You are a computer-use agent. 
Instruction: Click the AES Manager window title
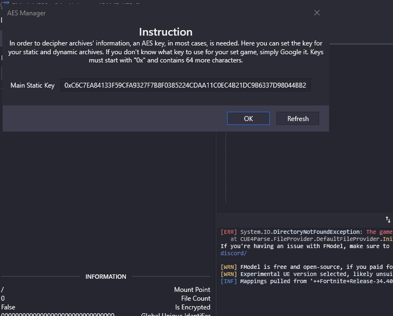pos(26,13)
